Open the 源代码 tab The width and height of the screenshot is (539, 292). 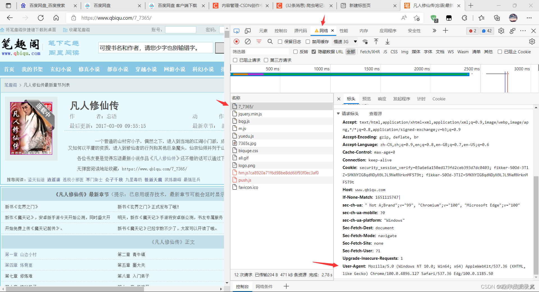pos(300,31)
